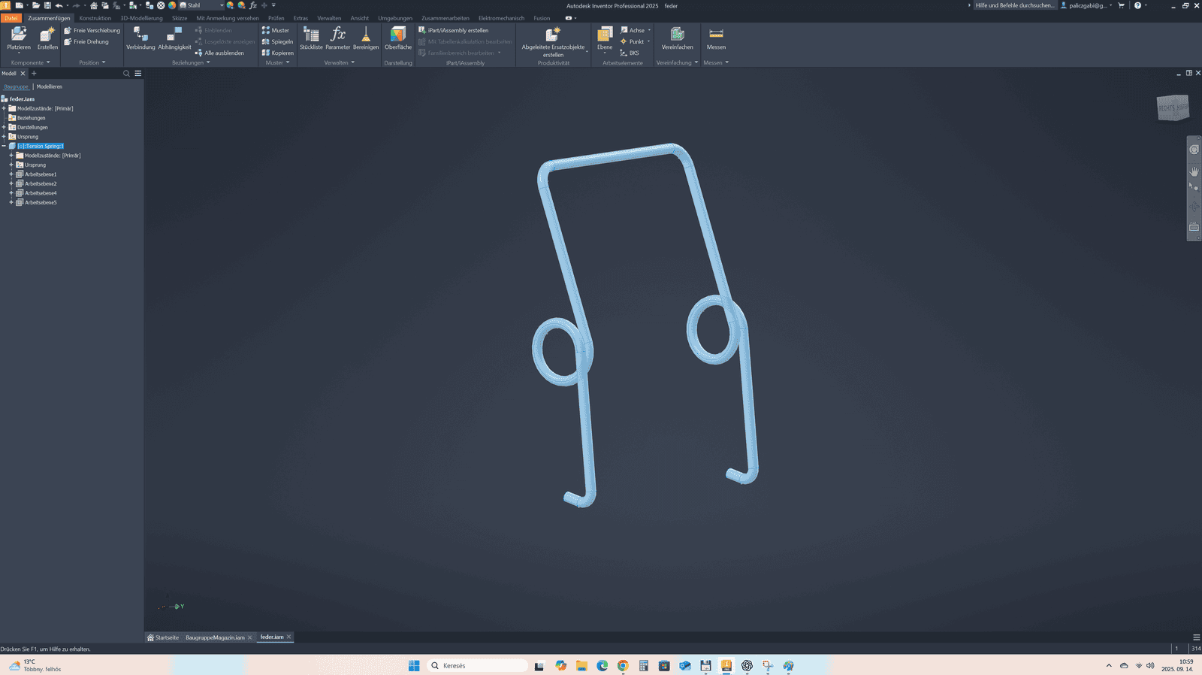Open Chrome from the taskbar

point(623,665)
